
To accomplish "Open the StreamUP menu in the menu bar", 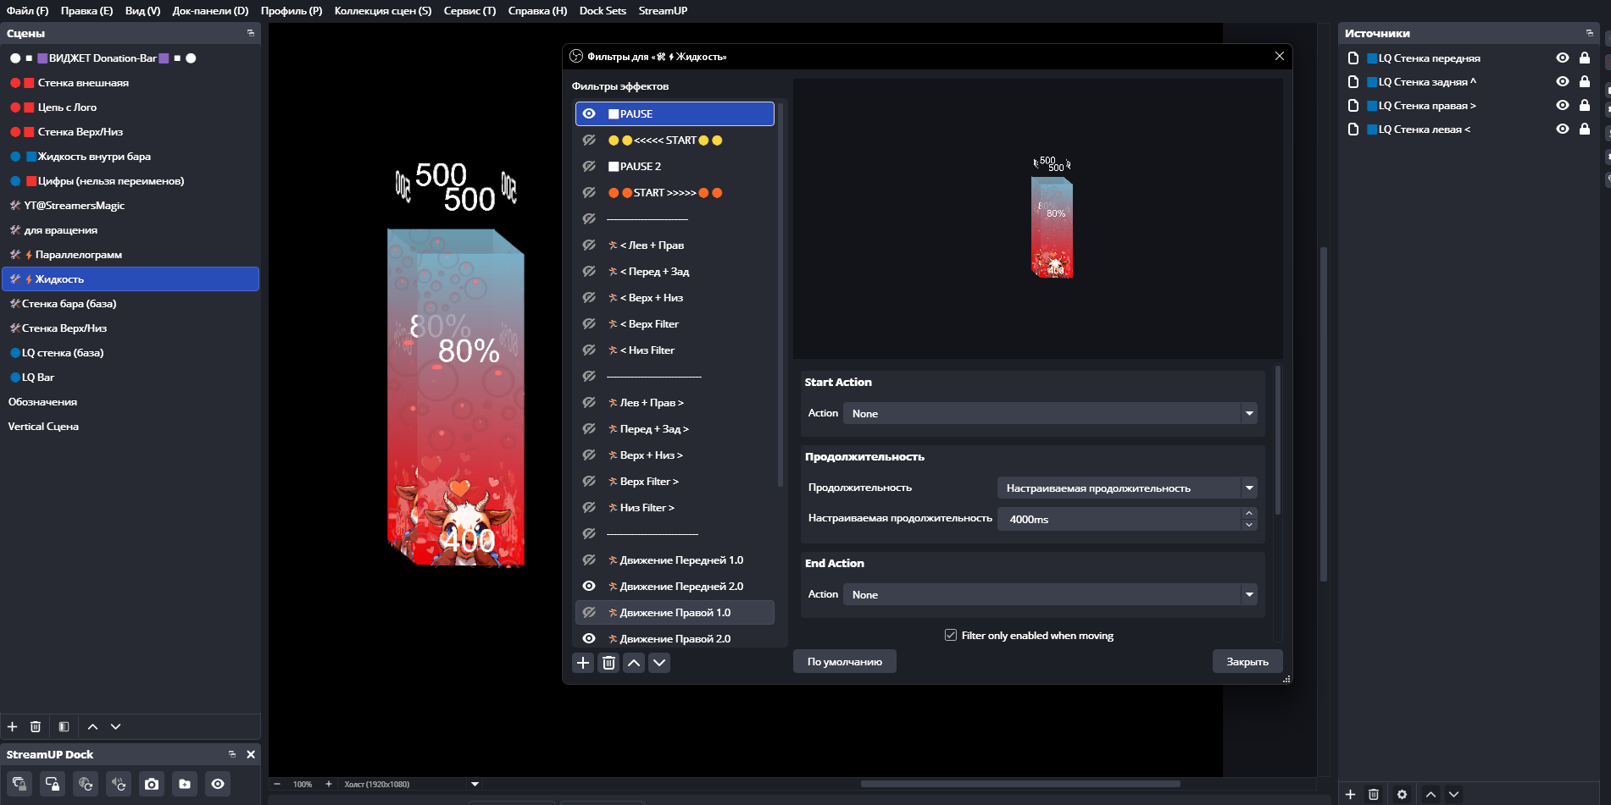I will click(663, 11).
